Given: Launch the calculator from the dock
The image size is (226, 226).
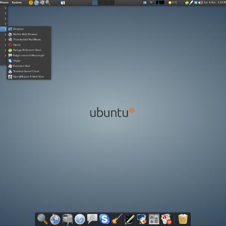Looking at the screenshot, I should pos(154,219).
